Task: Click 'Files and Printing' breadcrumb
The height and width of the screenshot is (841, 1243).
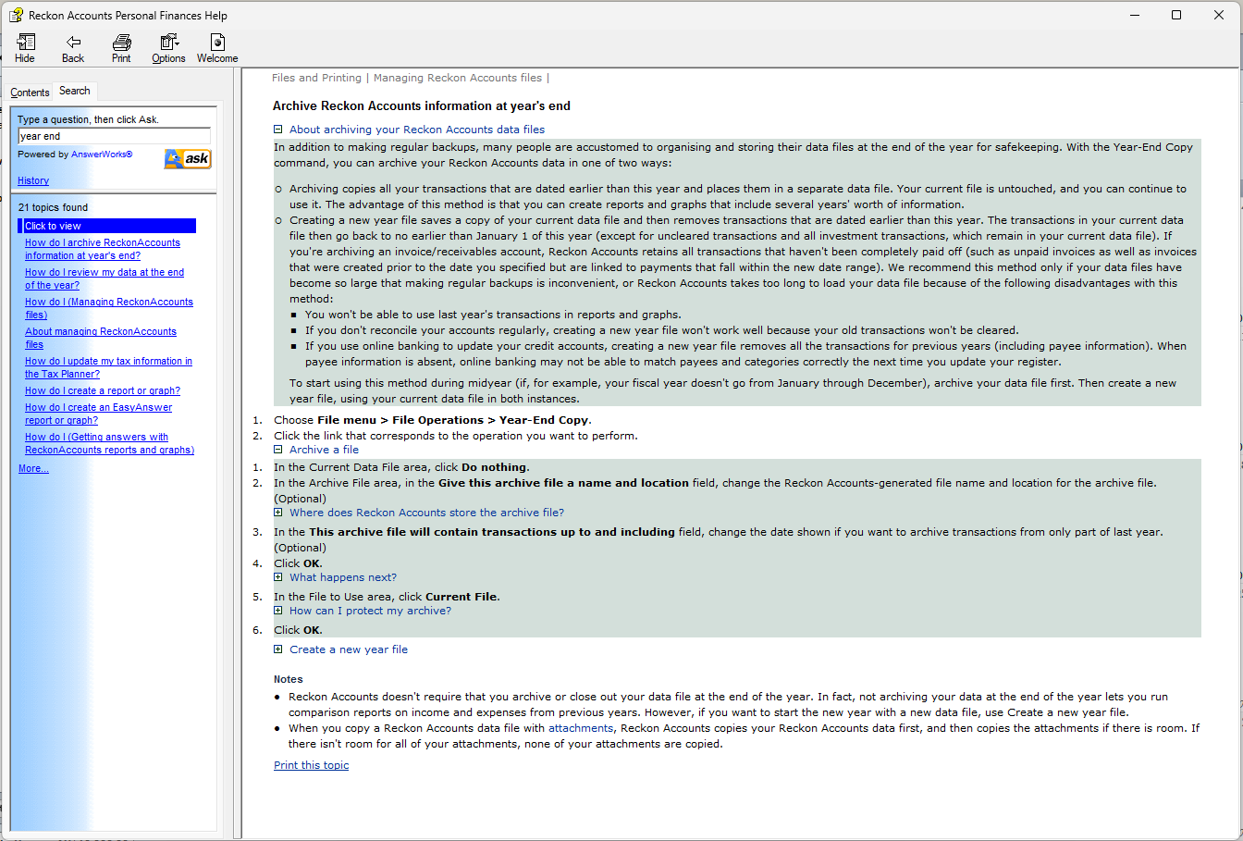Action: [316, 78]
